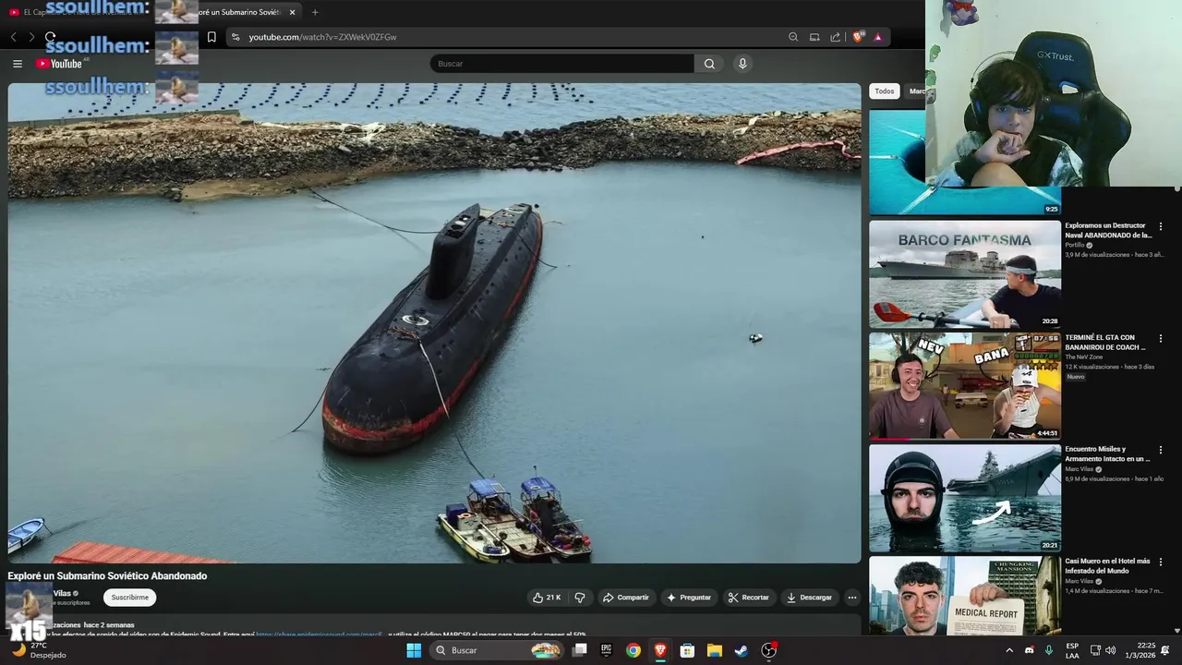This screenshot has width=1182, height=665.
Task: Open the 'BARCO FANTASMA' video thumbnail
Action: (965, 274)
